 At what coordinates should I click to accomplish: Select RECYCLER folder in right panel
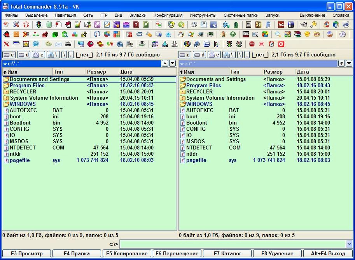266,91
